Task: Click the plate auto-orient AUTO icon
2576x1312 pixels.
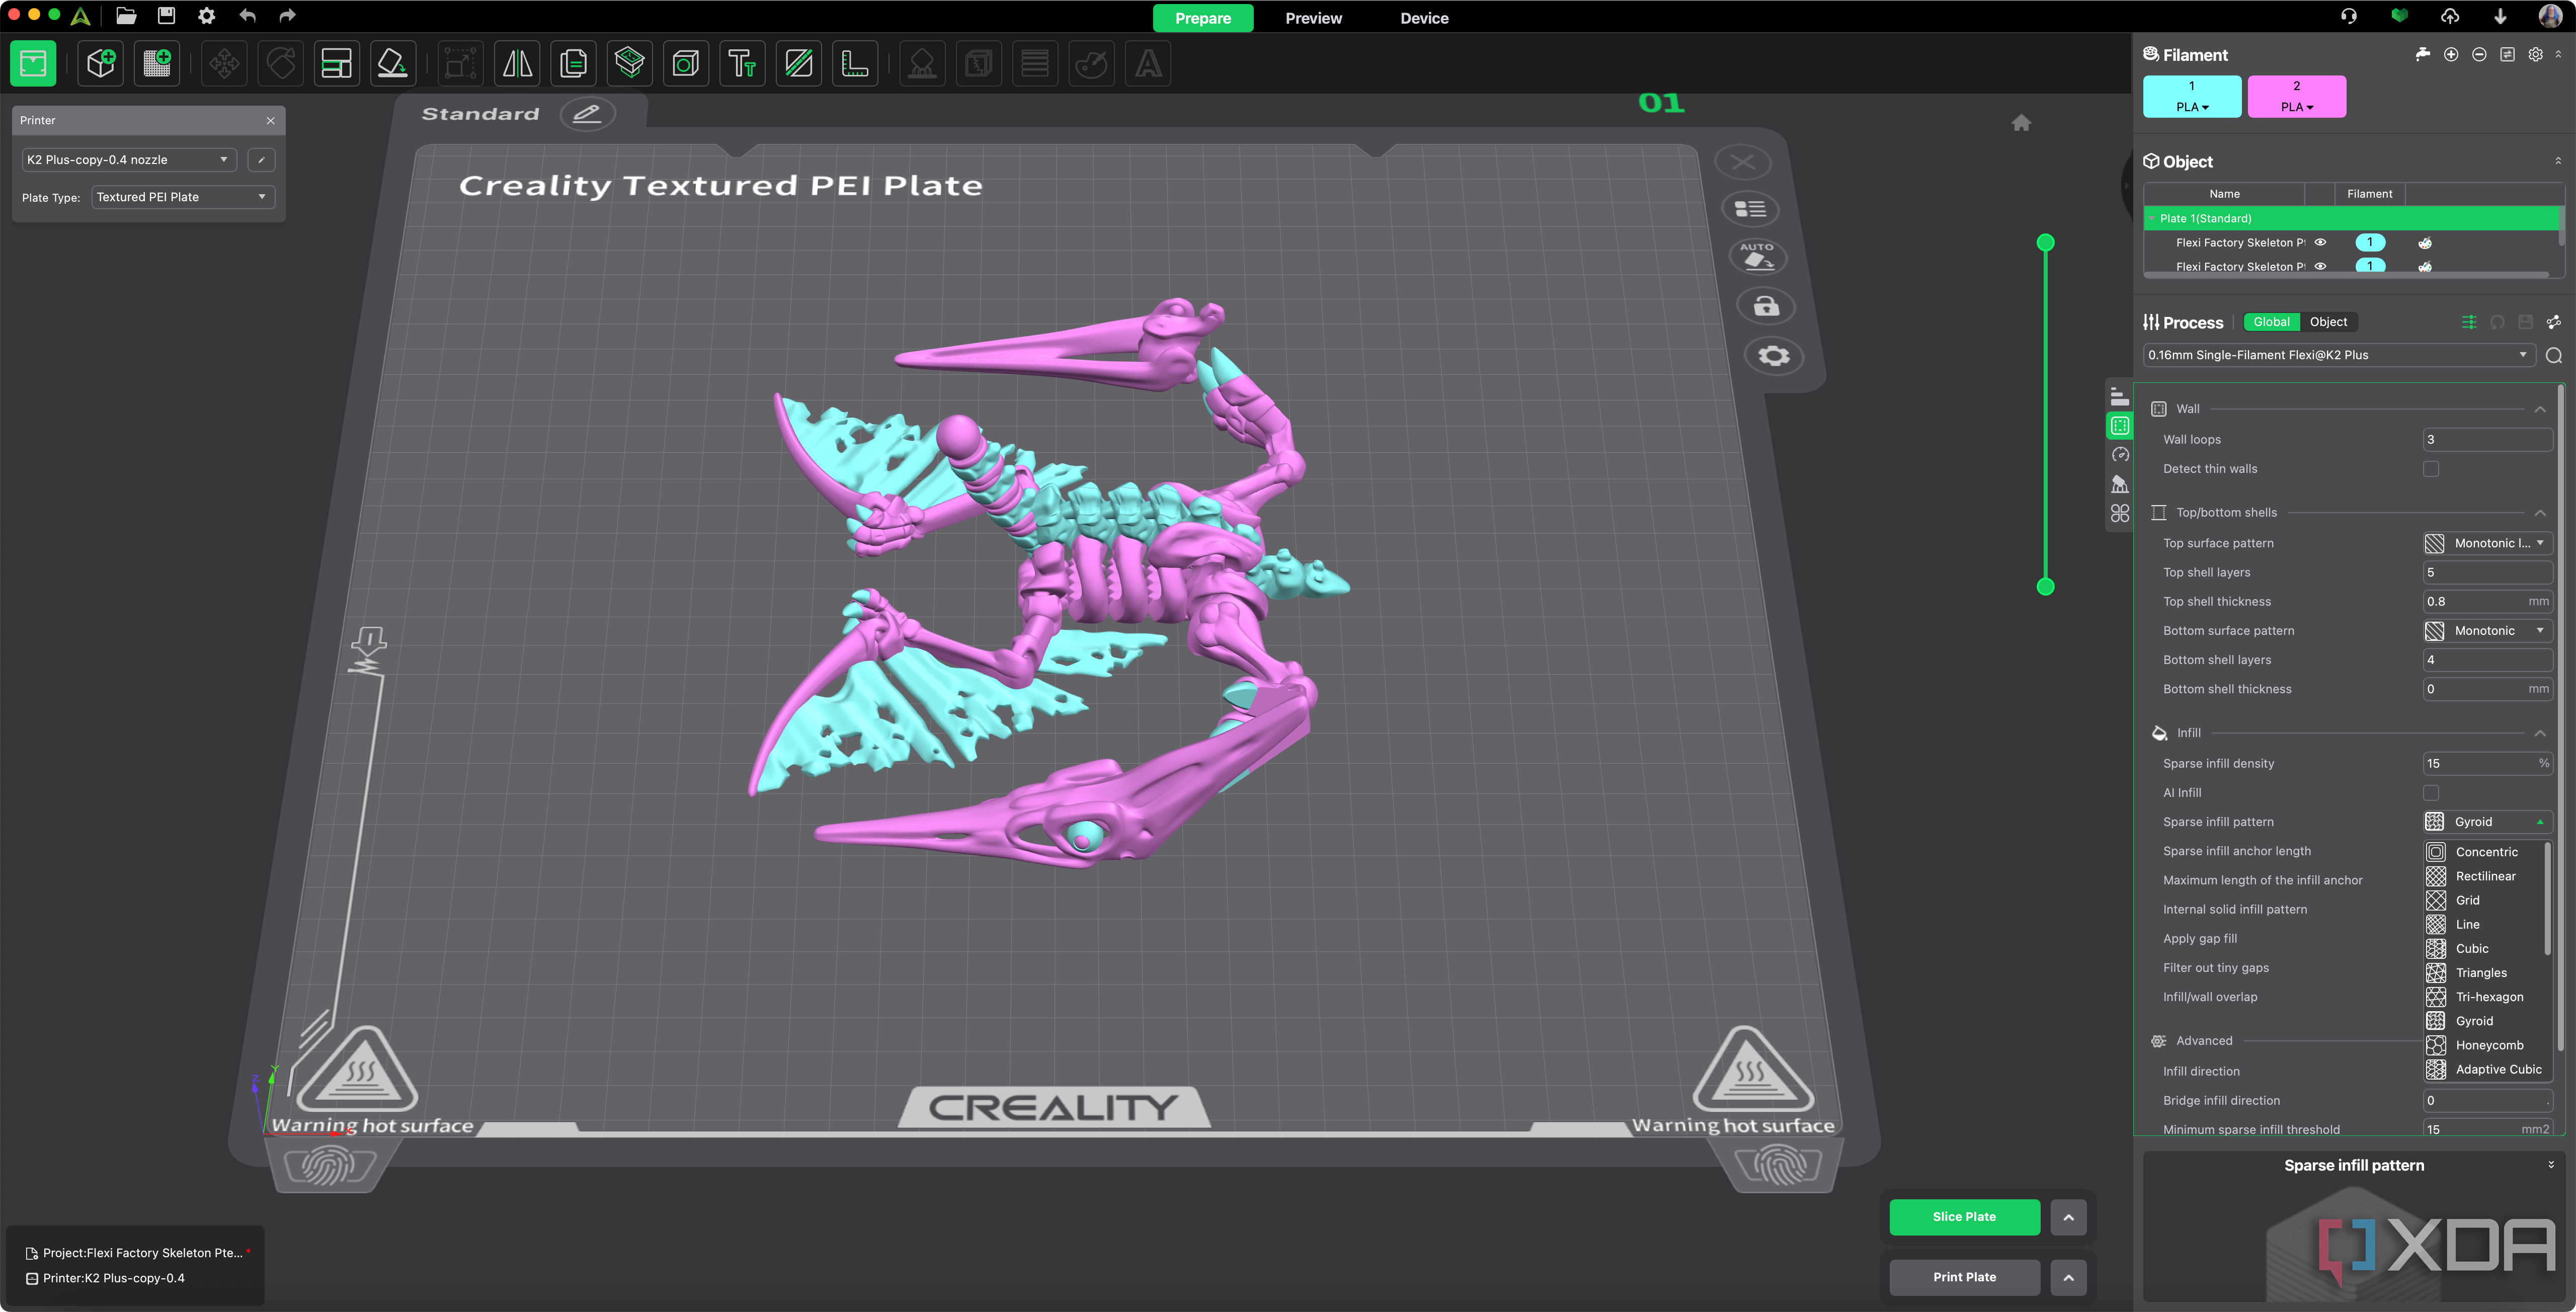Action: pyautogui.click(x=1757, y=257)
